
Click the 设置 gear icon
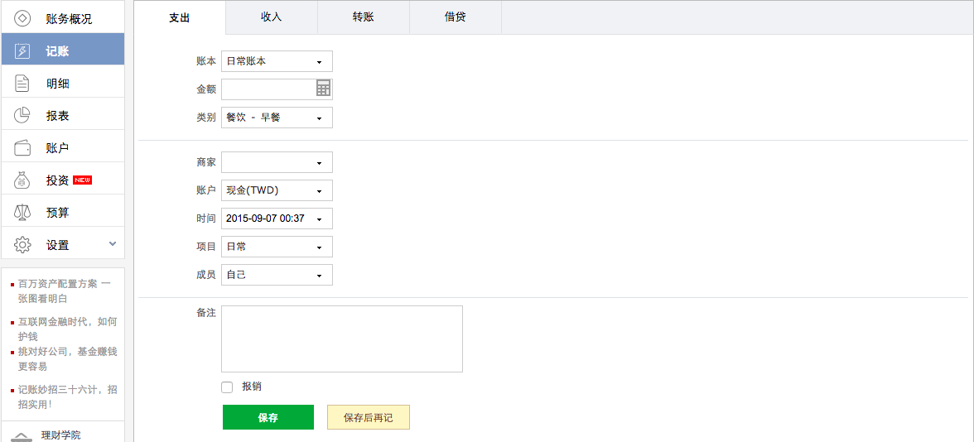pyautogui.click(x=23, y=245)
